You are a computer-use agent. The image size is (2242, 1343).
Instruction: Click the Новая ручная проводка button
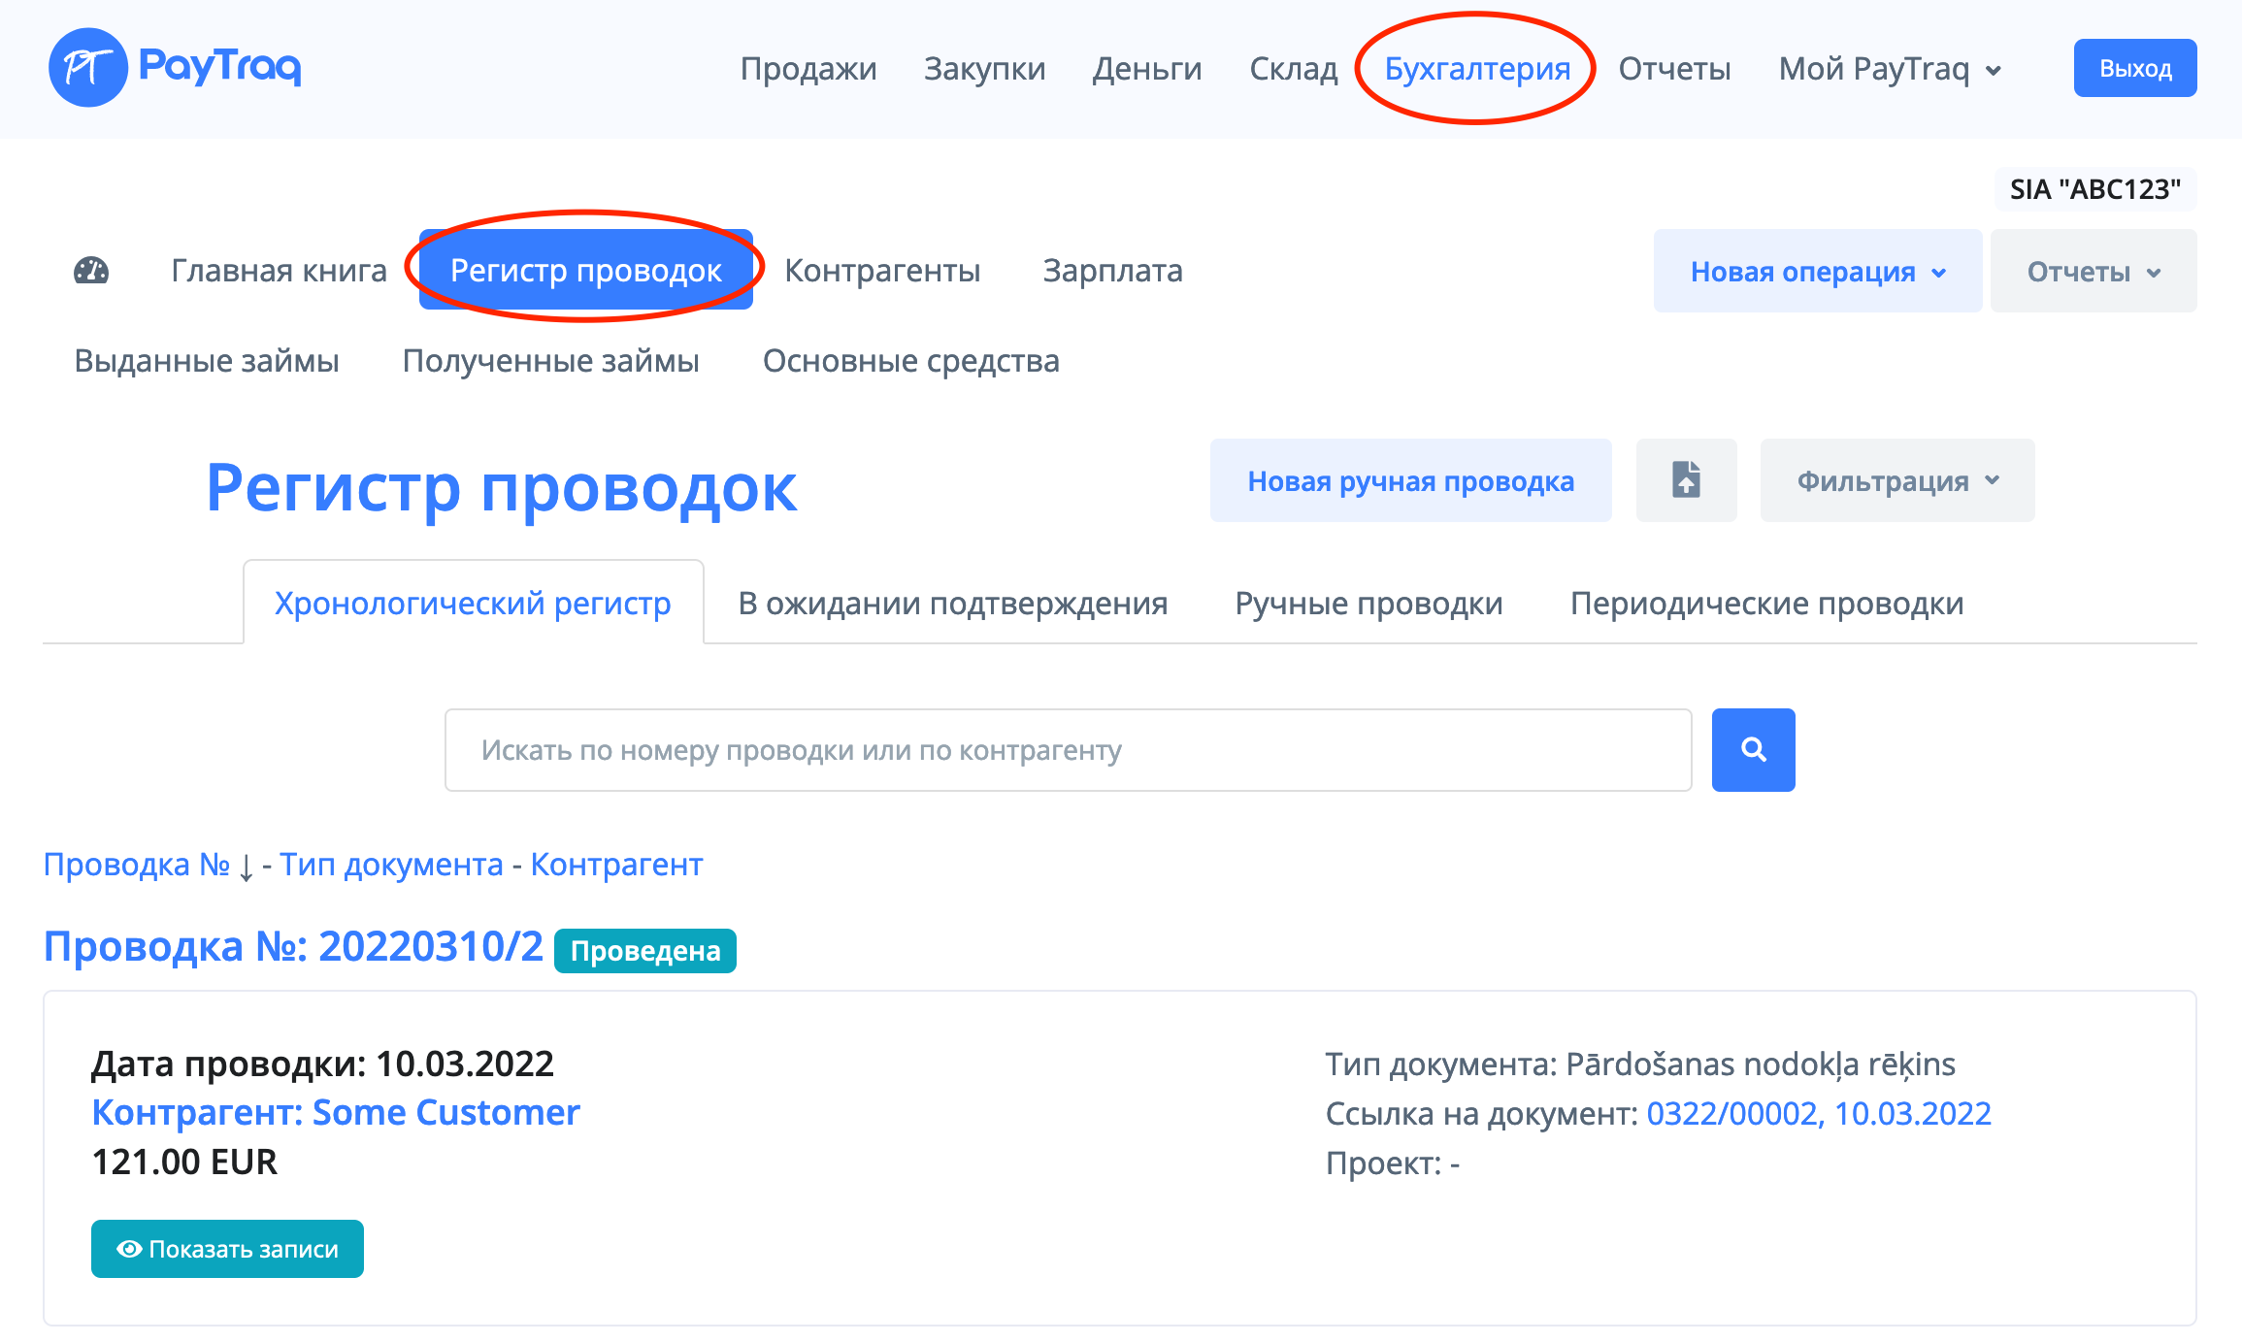(1410, 481)
